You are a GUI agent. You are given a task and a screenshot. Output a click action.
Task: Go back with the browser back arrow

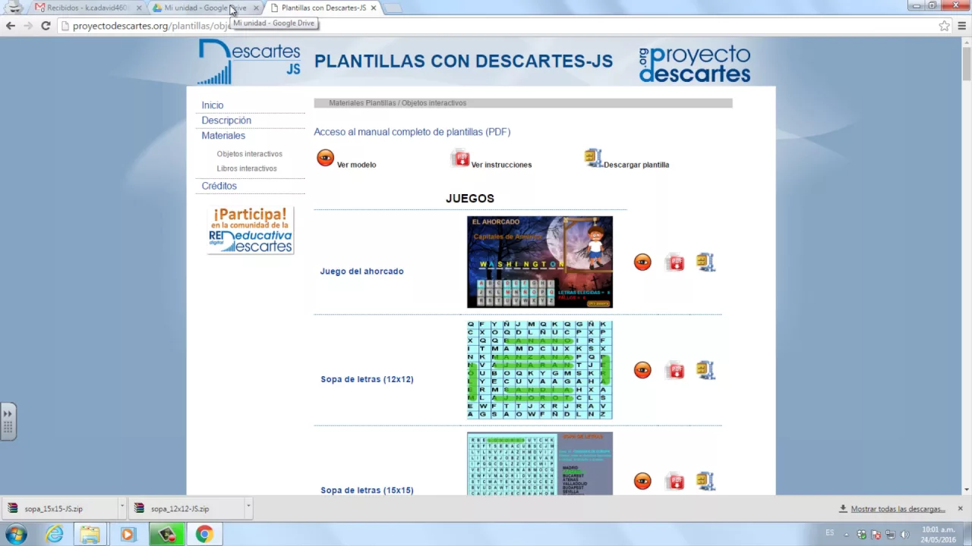pos(11,26)
